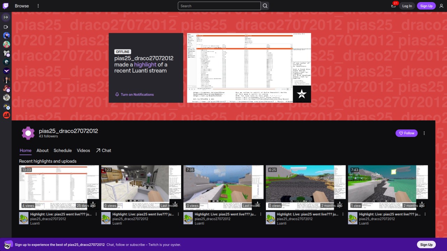Click Sign Up in the top bar

[426, 6]
